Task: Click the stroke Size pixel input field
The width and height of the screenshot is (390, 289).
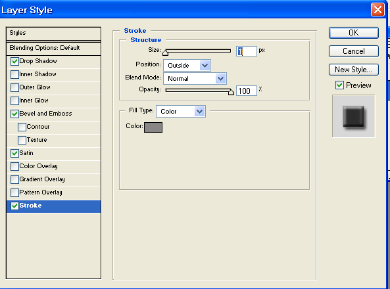Action: coord(247,51)
